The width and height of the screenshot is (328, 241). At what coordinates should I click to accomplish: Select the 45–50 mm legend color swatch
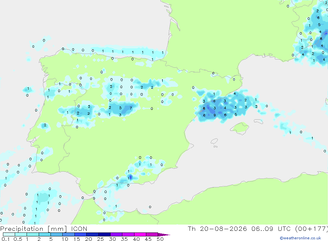[152, 234]
